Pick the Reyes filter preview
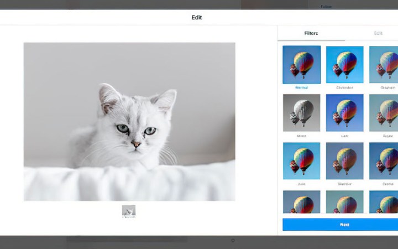Screen dimensions: 398x249 tap(384, 113)
